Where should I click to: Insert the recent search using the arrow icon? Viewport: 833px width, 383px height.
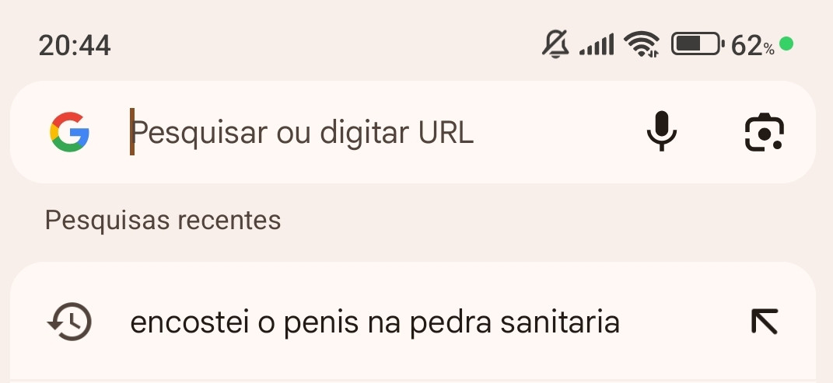click(x=764, y=322)
